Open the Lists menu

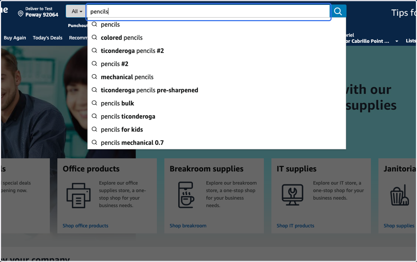tap(411, 41)
